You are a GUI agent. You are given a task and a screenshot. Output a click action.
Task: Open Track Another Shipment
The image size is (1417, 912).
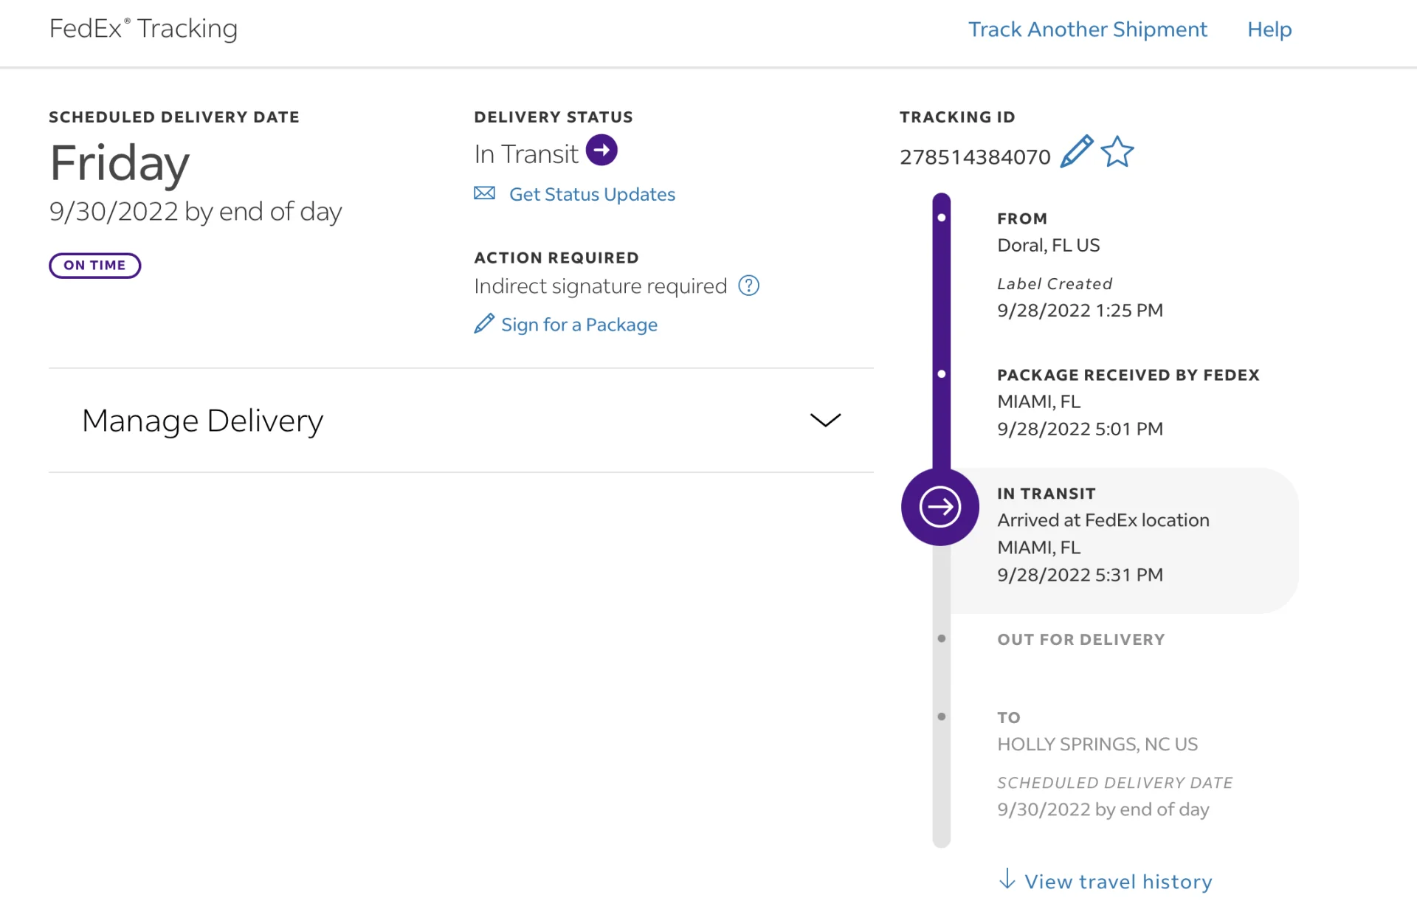[x=1087, y=30]
